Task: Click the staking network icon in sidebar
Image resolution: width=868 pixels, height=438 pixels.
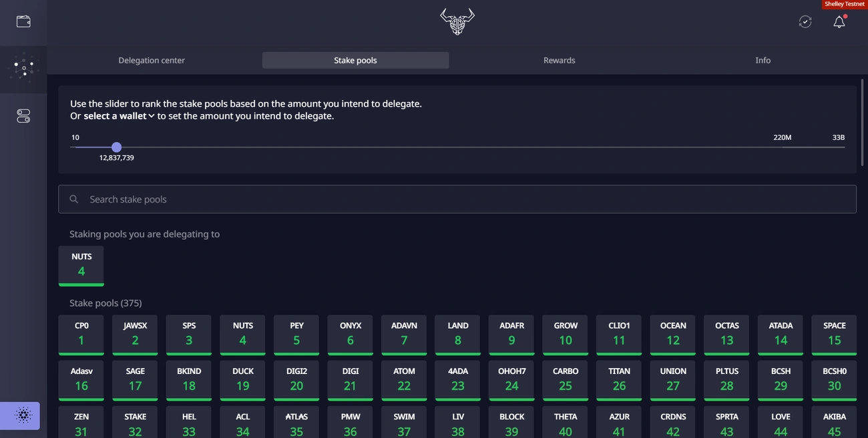Action: pos(23,69)
